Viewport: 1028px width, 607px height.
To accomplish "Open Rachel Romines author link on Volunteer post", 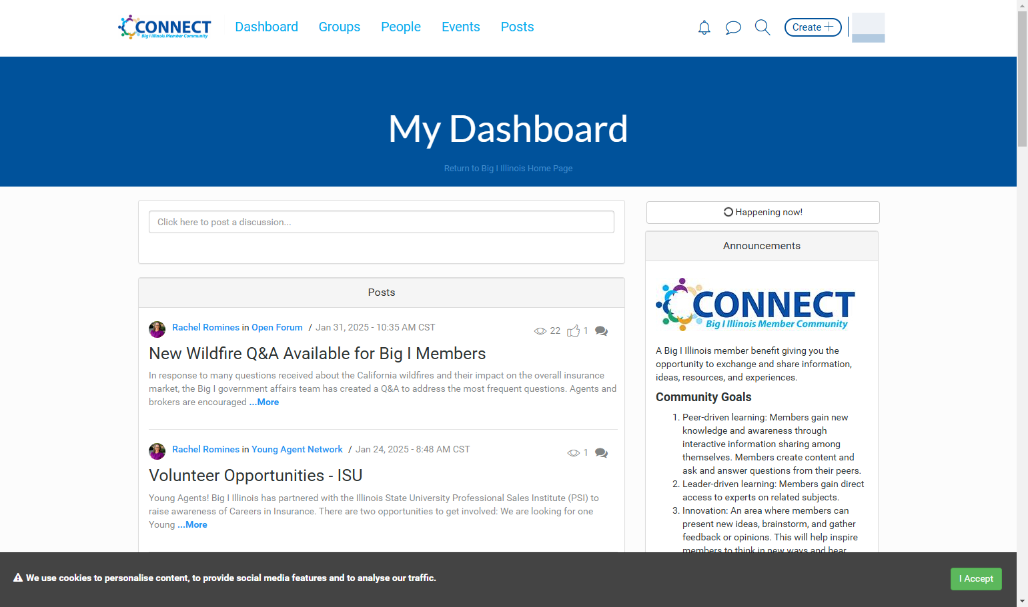I will (x=205, y=449).
